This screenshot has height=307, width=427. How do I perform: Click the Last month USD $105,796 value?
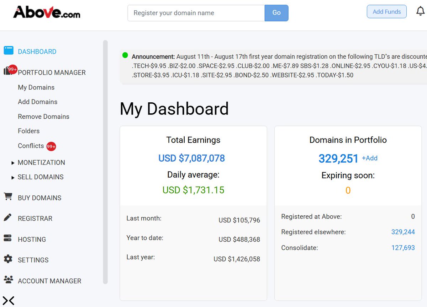click(239, 220)
